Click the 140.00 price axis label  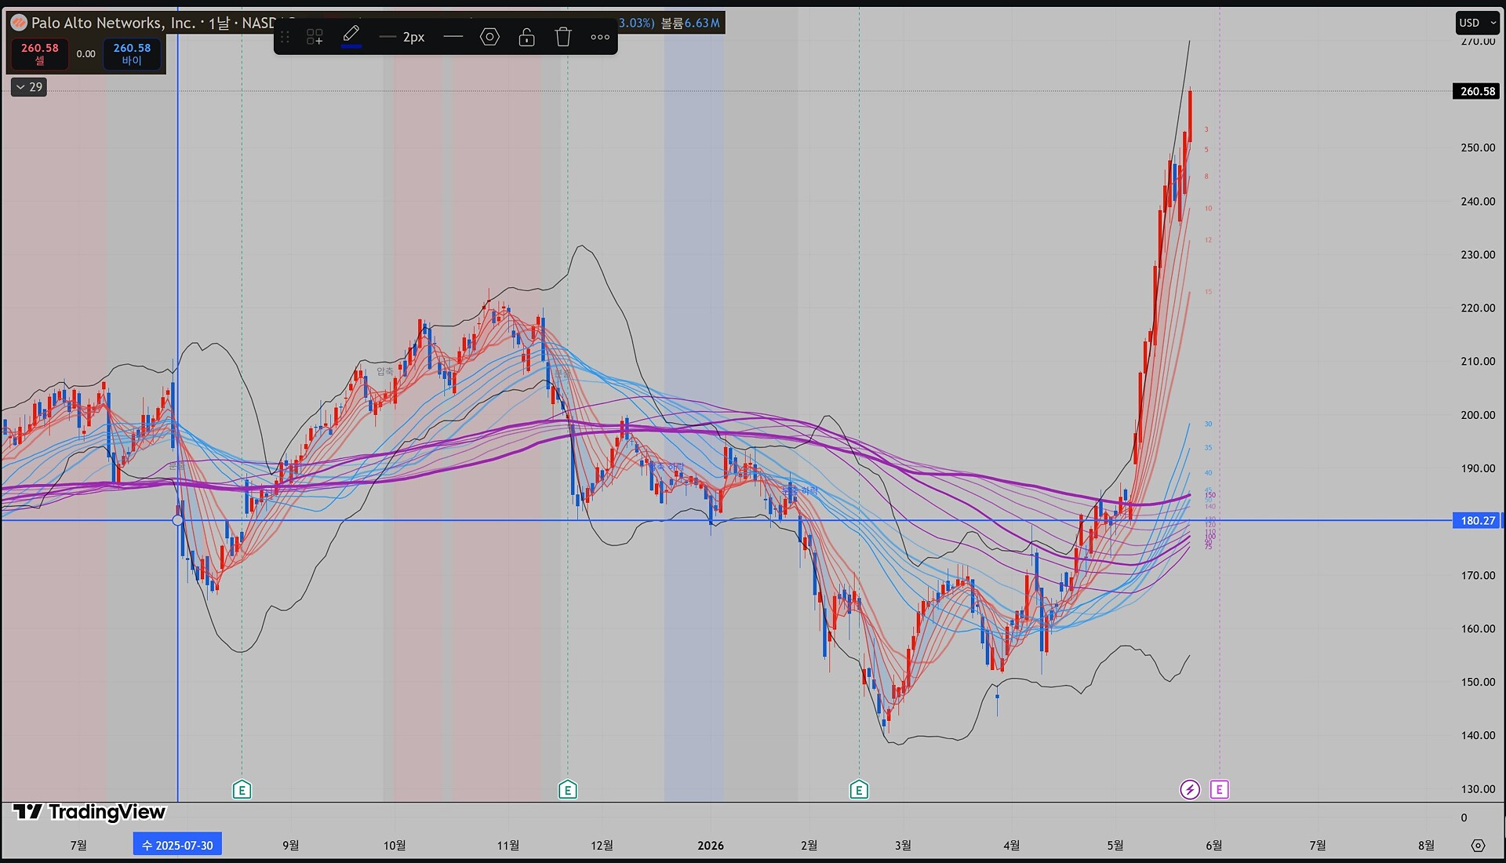pyautogui.click(x=1478, y=735)
